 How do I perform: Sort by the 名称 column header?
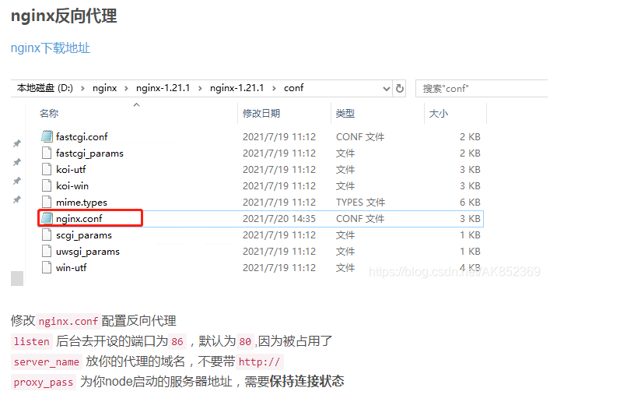coord(49,114)
